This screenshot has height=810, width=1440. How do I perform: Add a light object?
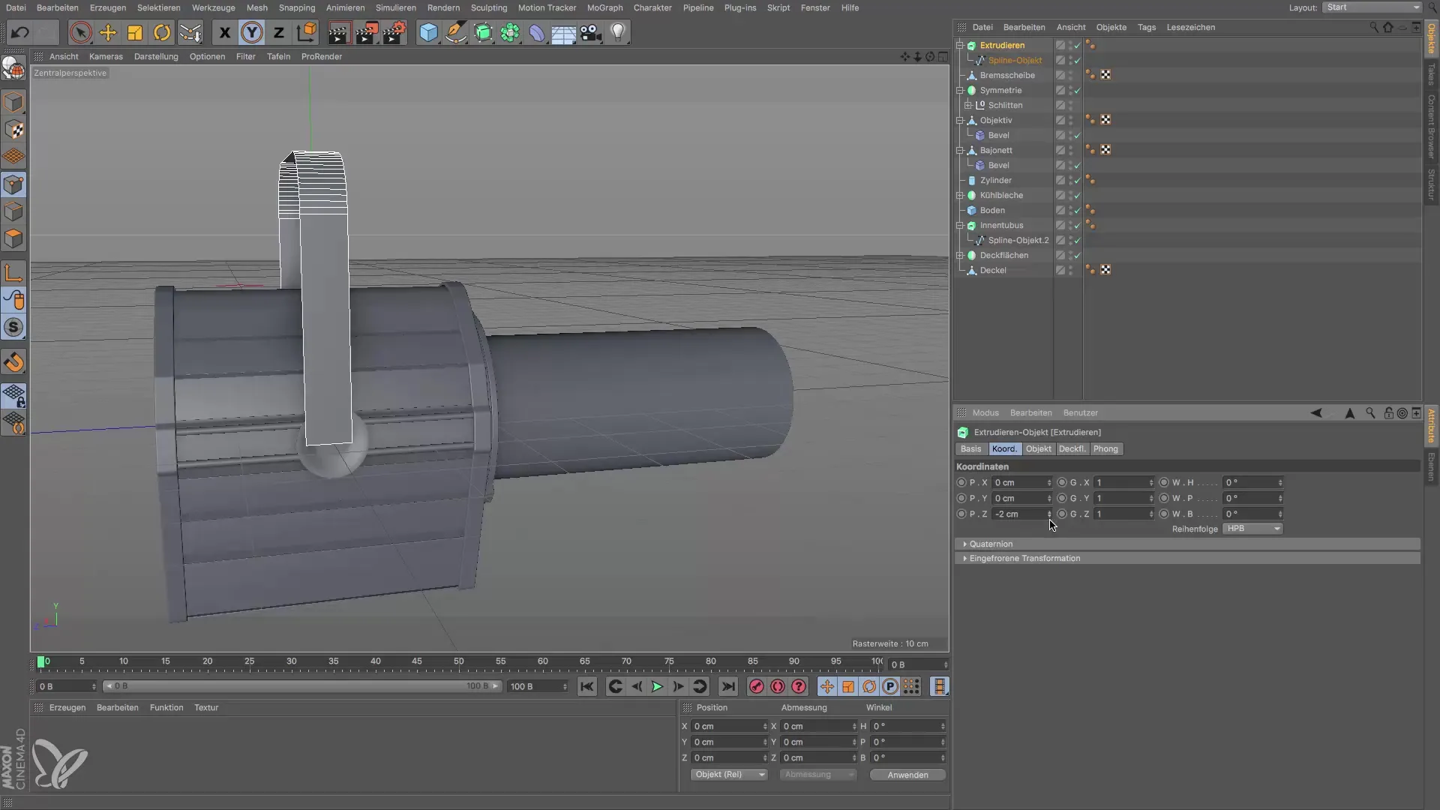click(618, 32)
